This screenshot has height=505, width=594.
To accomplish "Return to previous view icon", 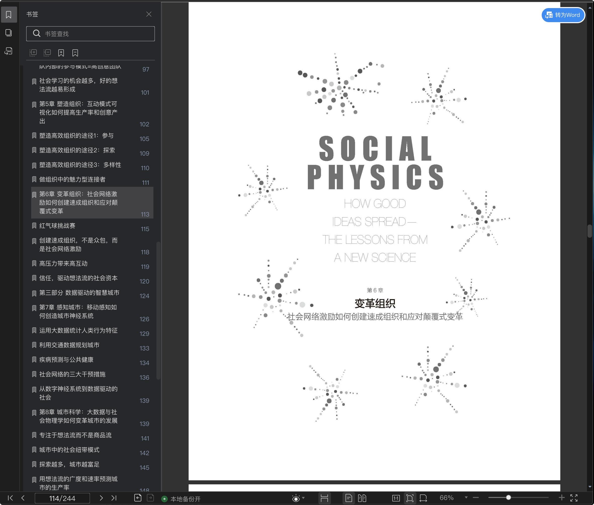I will (x=138, y=498).
